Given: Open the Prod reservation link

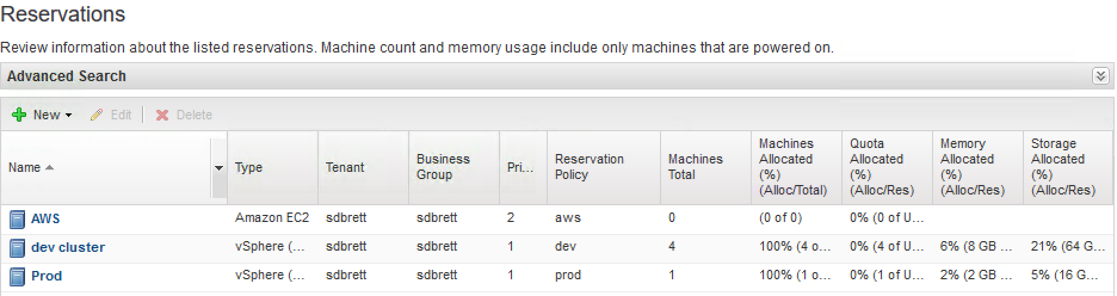Looking at the screenshot, I should click(47, 276).
